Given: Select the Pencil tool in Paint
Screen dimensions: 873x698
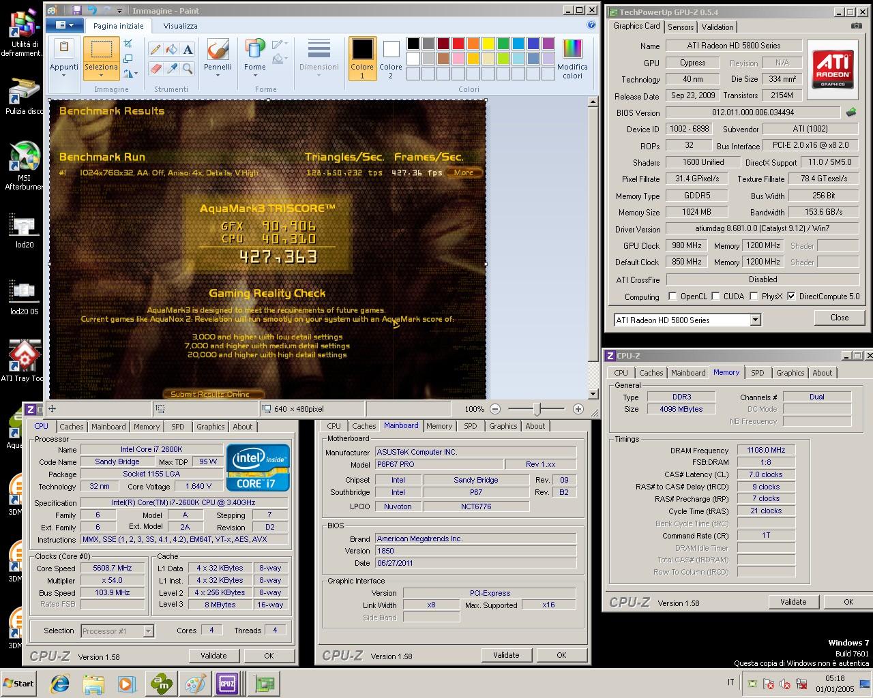Looking at the screenshot, I should click(x=156, y=50).
